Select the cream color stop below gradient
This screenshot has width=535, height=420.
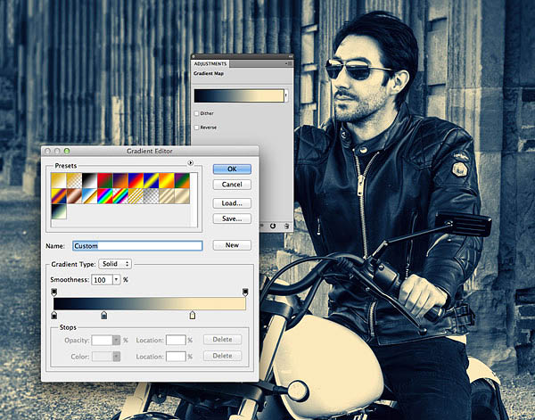193,315
